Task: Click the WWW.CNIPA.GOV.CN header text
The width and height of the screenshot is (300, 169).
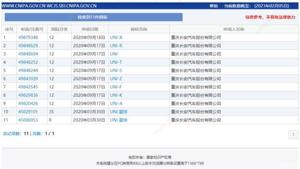Action: [x=23, y=6]
